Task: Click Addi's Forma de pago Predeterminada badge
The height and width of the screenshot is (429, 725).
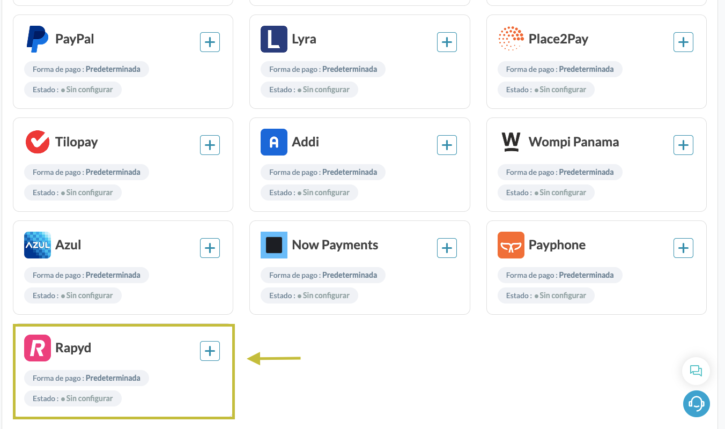Action: tap(323, 172)
